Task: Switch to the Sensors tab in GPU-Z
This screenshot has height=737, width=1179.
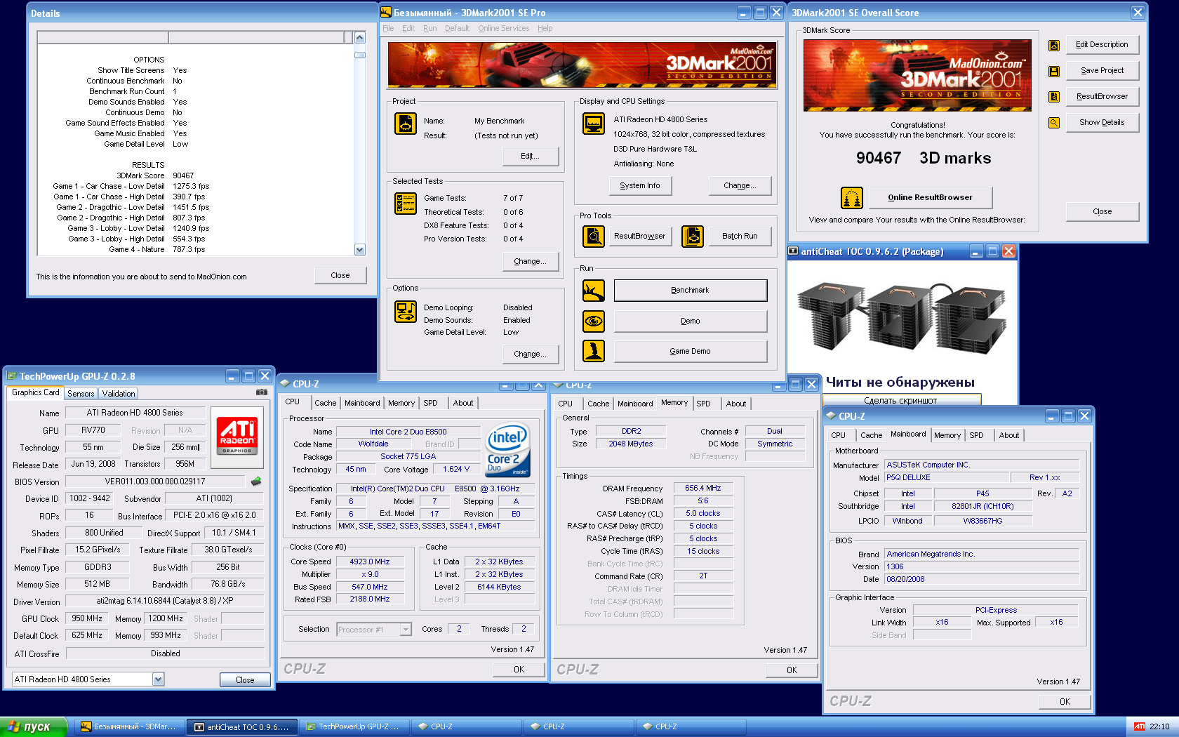Action: click(x=81, y=394)
